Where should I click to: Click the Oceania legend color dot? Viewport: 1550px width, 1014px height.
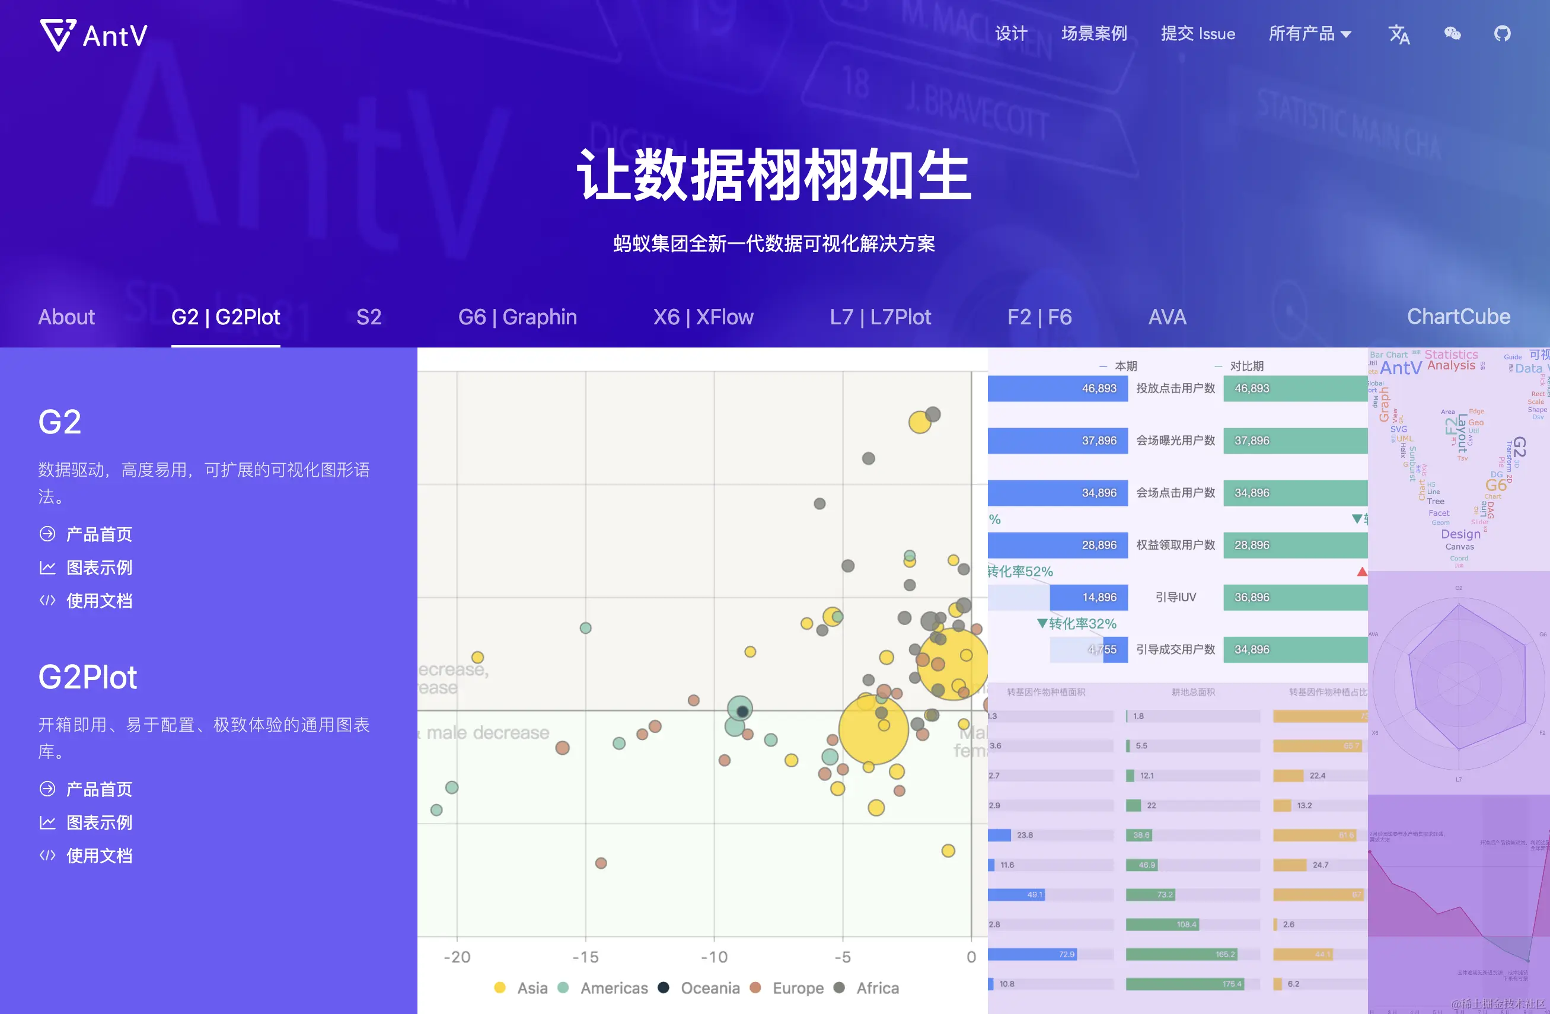[663, 987]
